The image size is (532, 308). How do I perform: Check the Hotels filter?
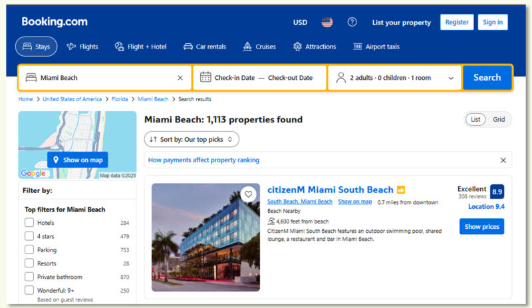click(x=29, y=223)
